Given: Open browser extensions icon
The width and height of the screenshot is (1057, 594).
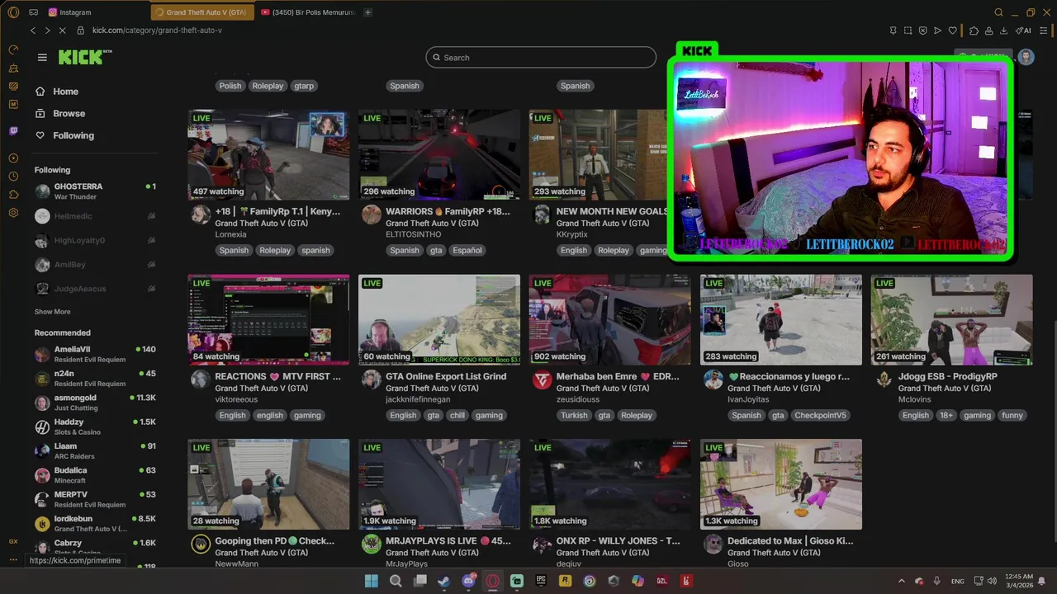Looking at the screenshot, I should [974, 31].
